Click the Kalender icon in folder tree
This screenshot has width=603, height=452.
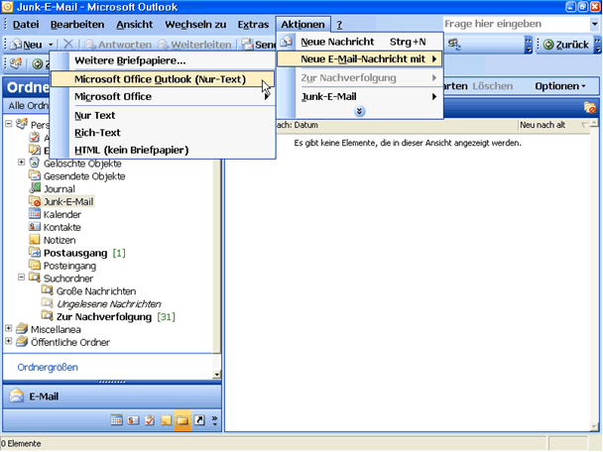[x=35, y=214]
